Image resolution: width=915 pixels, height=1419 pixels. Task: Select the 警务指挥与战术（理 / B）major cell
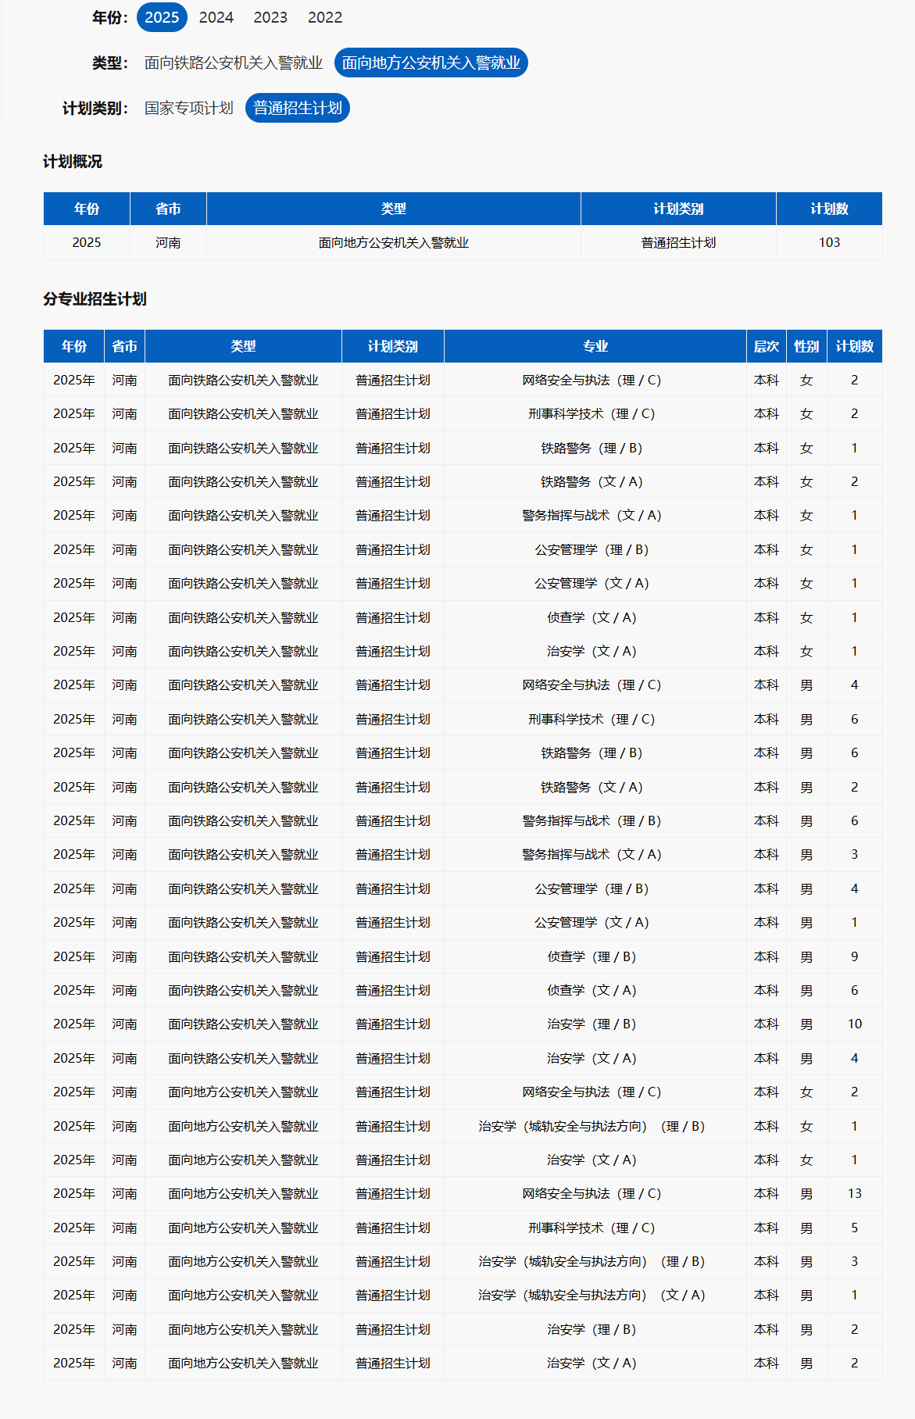[x=592, y=820]
